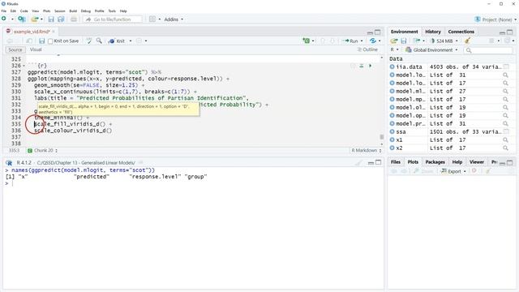Image resolution: width=519 pixels, height=292 pixels.
Task: Open Project (None) menu
Action: [495, 19]
